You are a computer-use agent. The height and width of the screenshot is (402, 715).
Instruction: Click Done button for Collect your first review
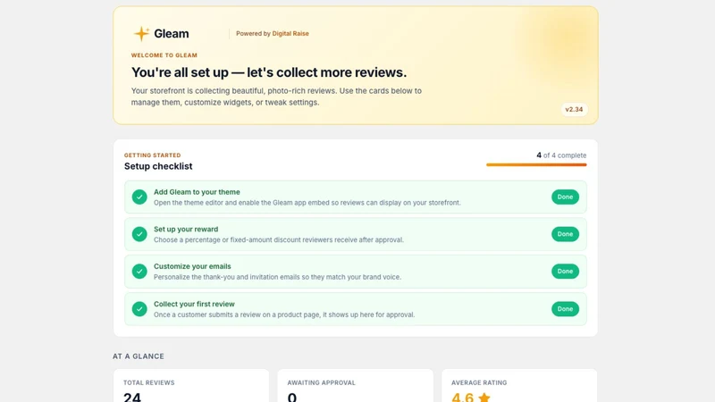pyautogui.click(x=565, y=309)
